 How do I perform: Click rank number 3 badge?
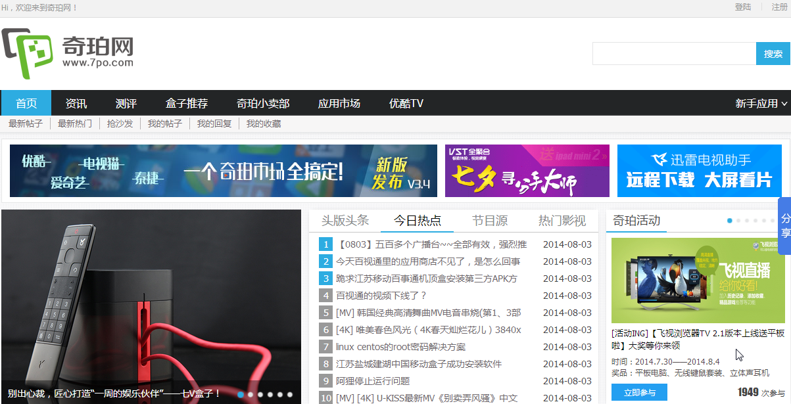(x=325, y=279)
